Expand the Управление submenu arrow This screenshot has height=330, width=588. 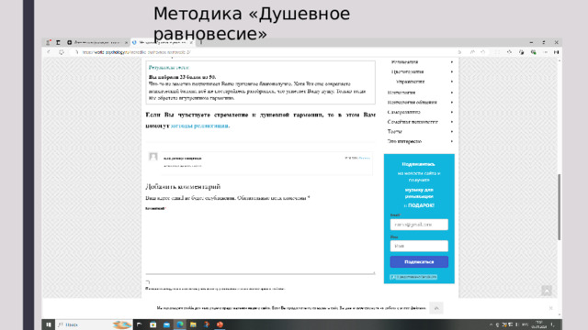click(452, 82)
